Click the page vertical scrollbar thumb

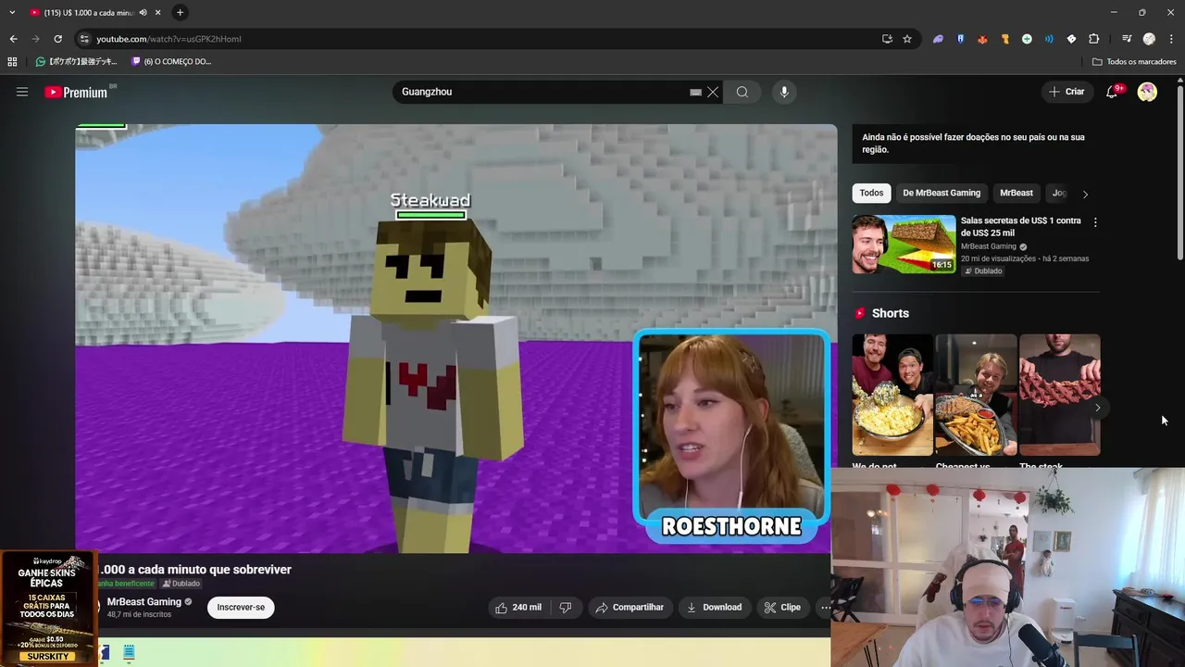(1179, 171)
